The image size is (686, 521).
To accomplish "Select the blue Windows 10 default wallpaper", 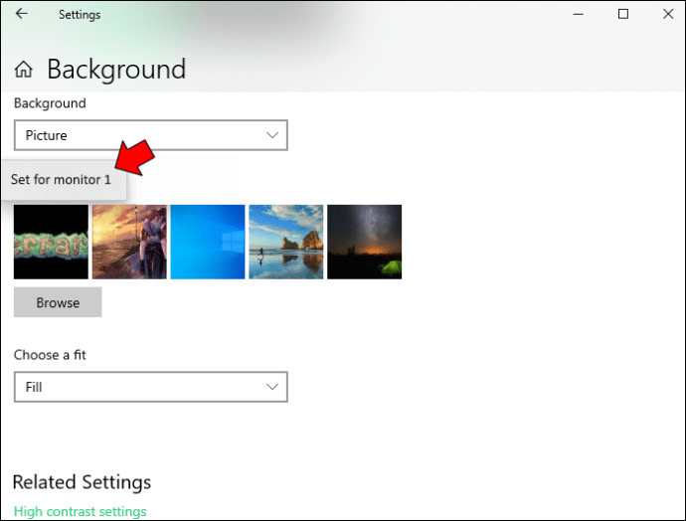I will (208, 242).
